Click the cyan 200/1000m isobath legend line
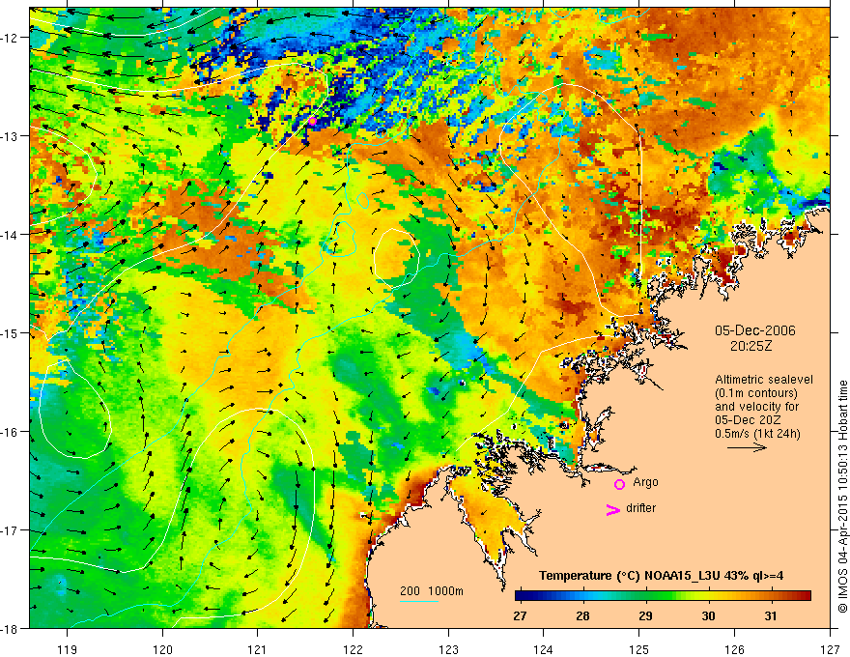The width and height of the screenshot is (850, 657). coord(419,601)
